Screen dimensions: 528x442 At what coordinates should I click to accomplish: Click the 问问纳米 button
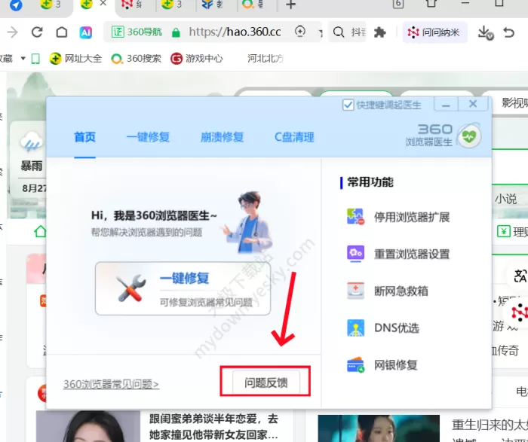tap(434, 32)
